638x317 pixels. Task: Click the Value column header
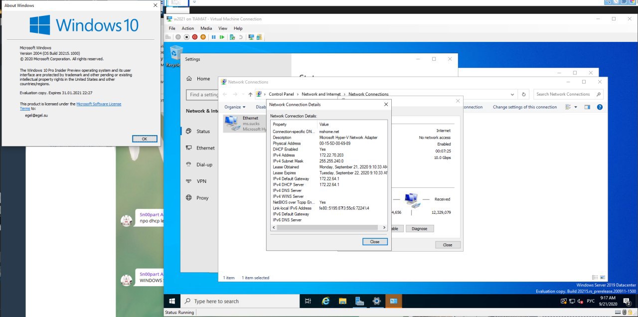(353, 124)
